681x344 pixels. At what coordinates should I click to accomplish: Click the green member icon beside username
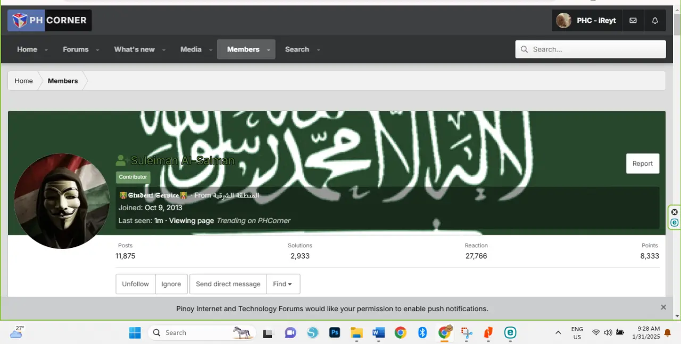(x=121, y=160)
